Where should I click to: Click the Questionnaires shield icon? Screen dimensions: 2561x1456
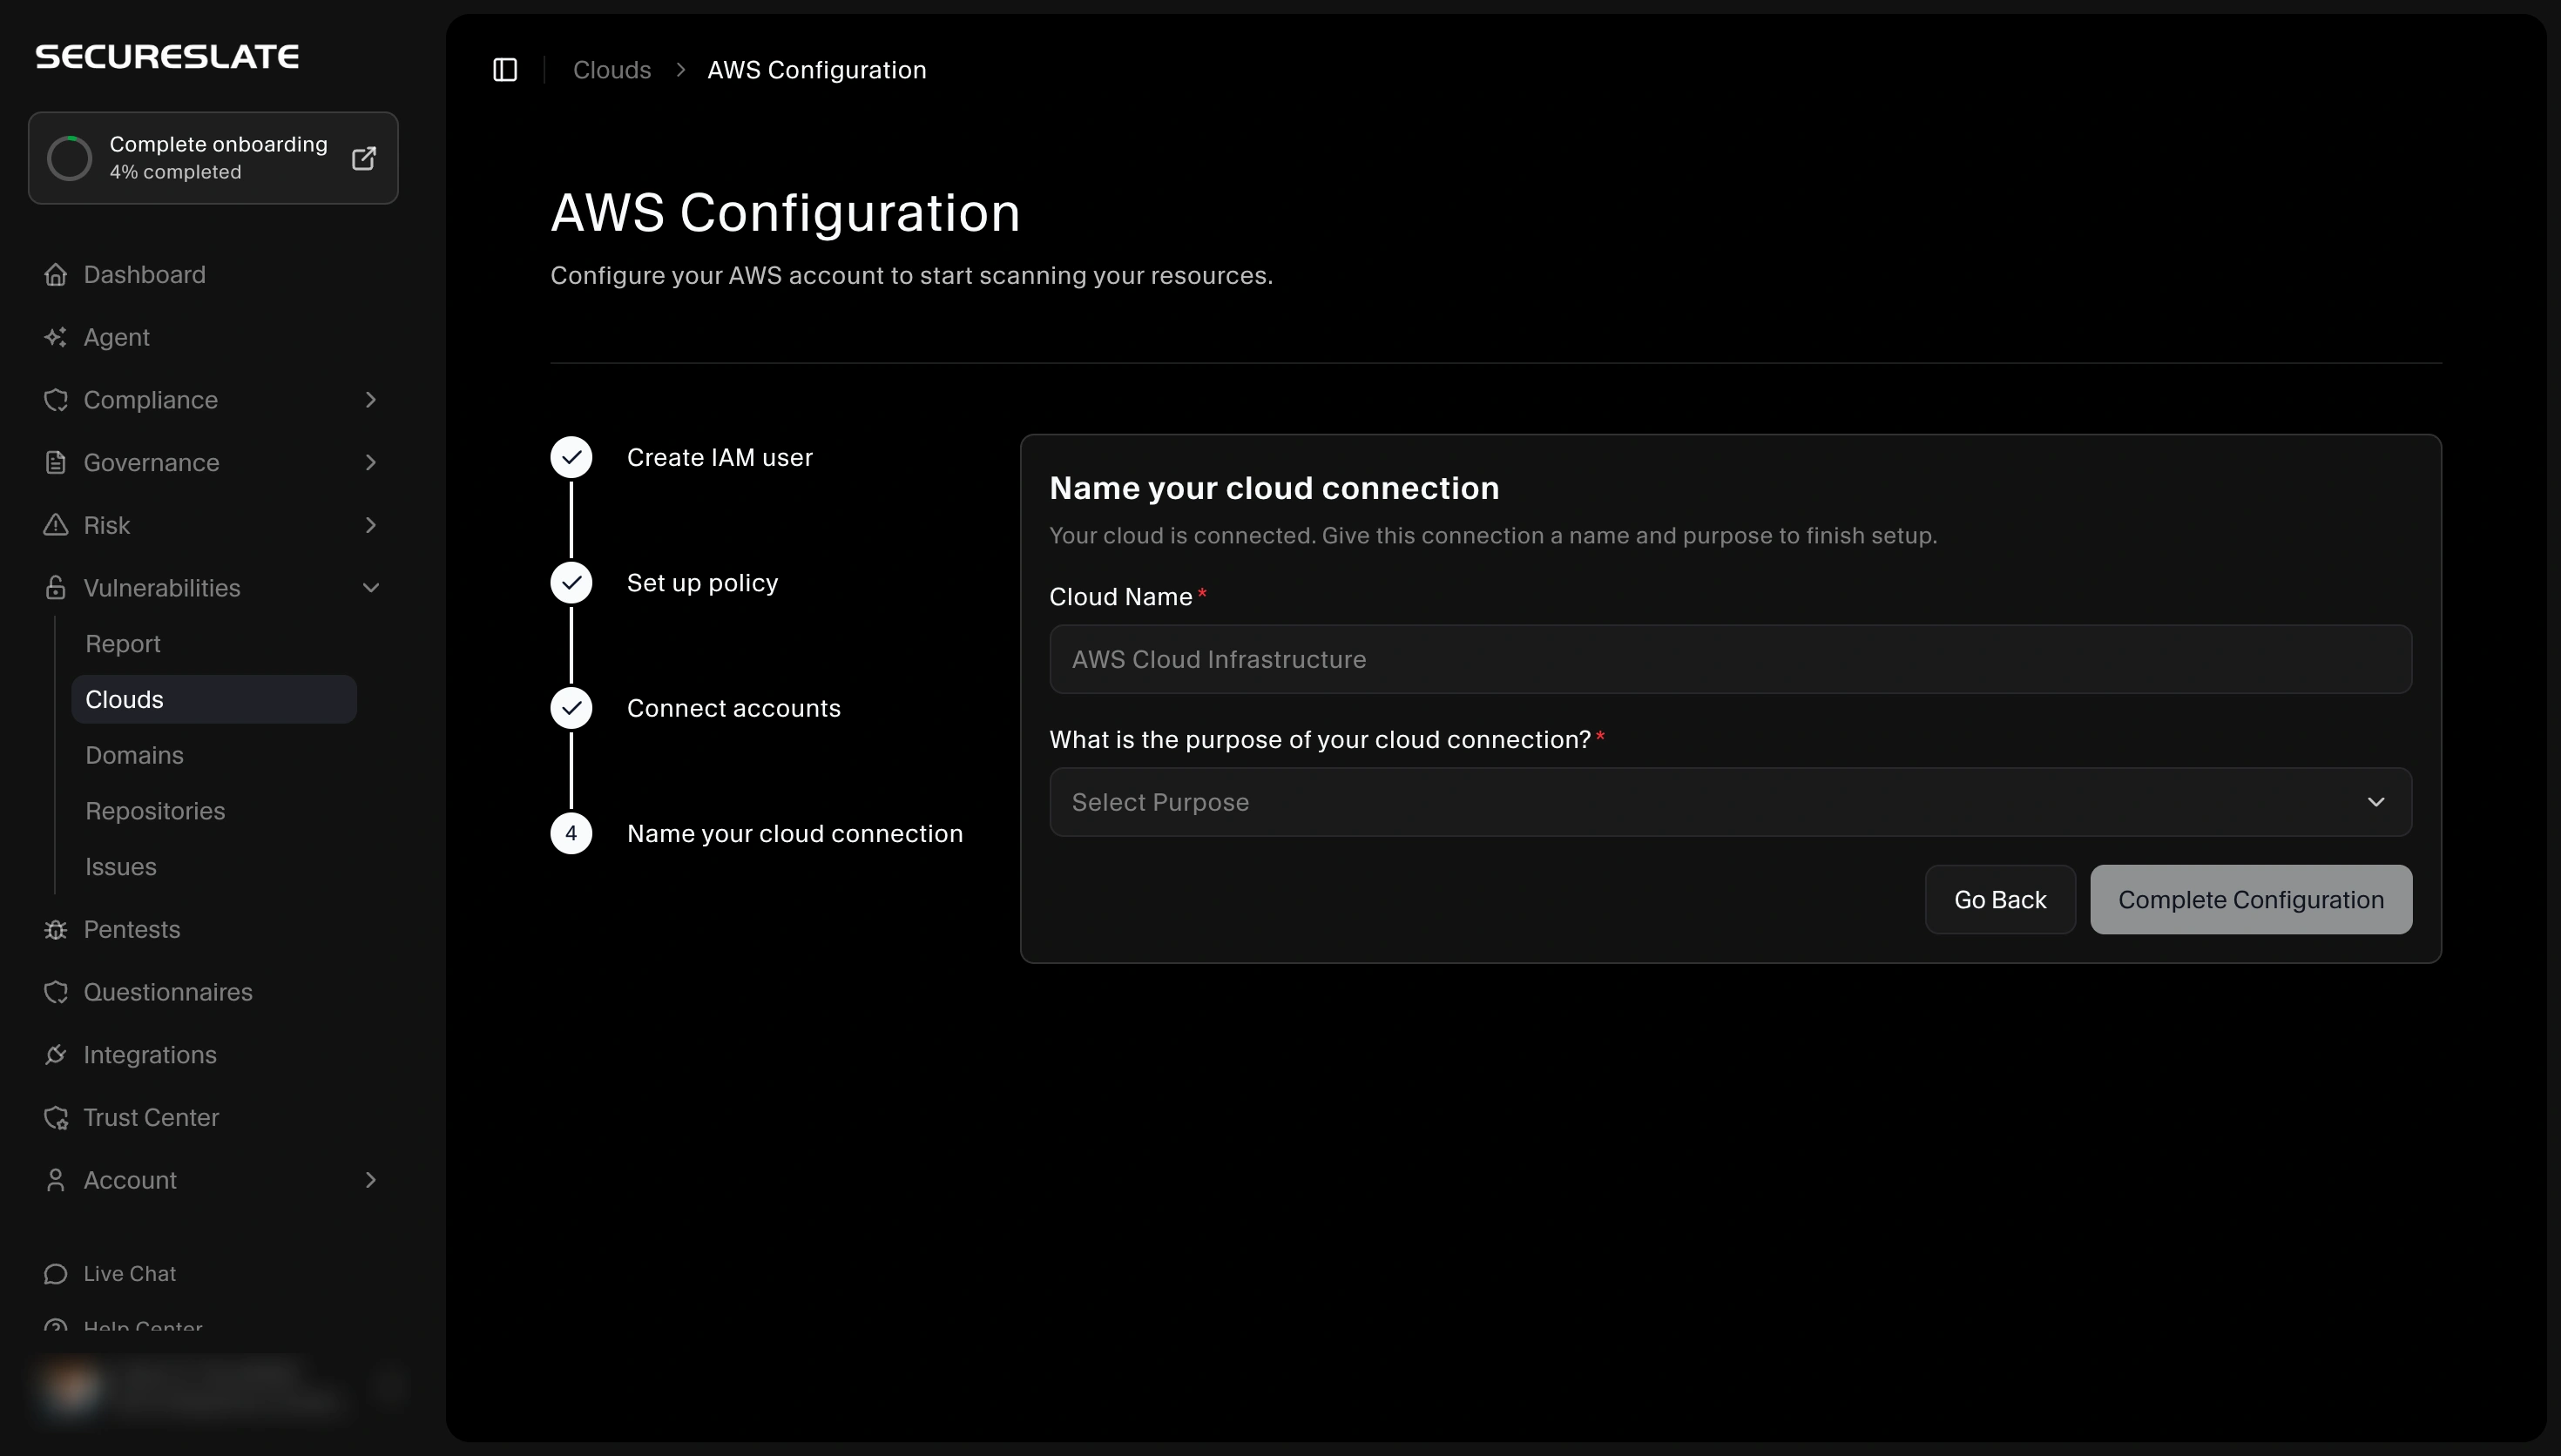click(56, 992)
